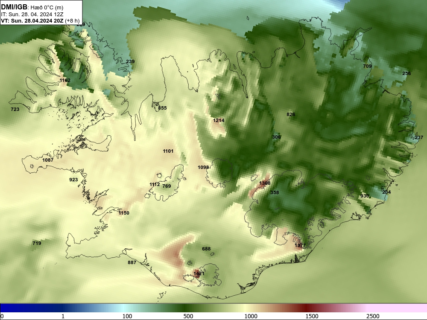427x320 pixels.
Task: Select the 855 map label
Action: tap(162, 108)
